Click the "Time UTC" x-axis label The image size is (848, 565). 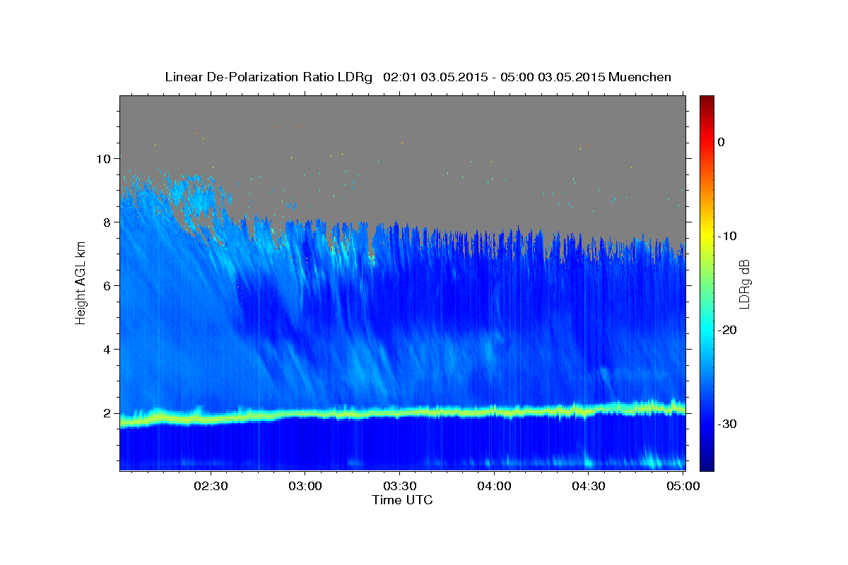[402, 500]
